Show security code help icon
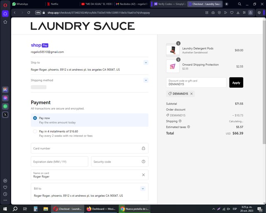The image size is (266, 213). 143,161
